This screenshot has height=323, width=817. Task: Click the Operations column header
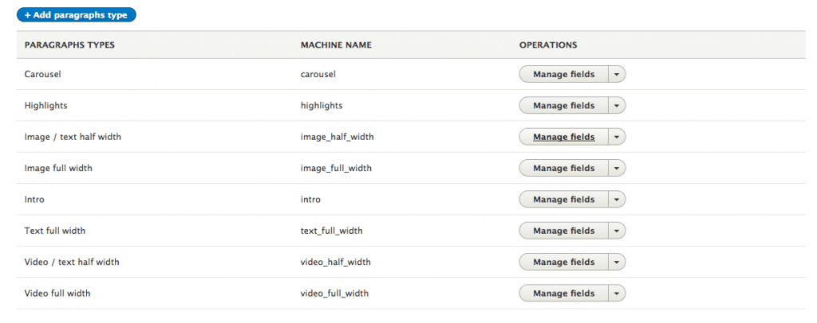click(548, 45)
